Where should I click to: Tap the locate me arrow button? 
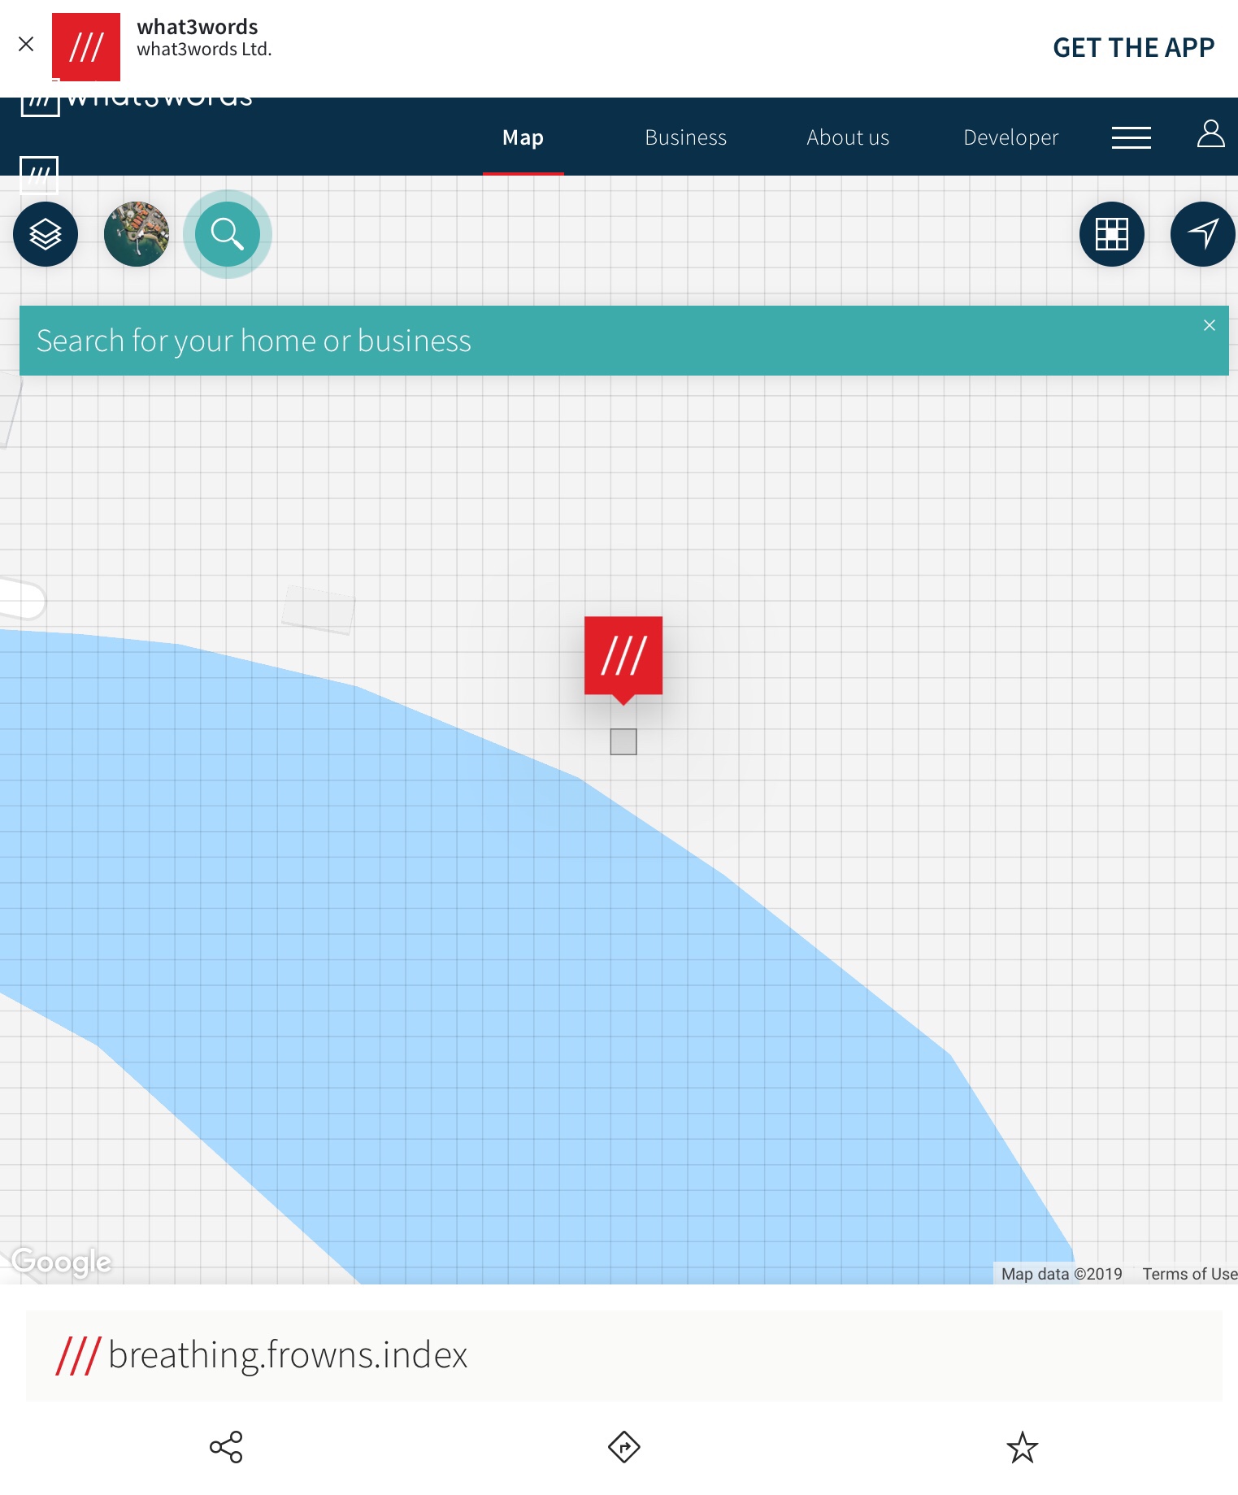(1202, 234)
